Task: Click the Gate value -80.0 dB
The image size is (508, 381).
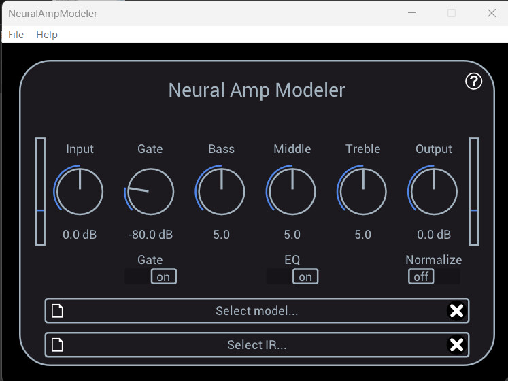Action: coord(151,235)
